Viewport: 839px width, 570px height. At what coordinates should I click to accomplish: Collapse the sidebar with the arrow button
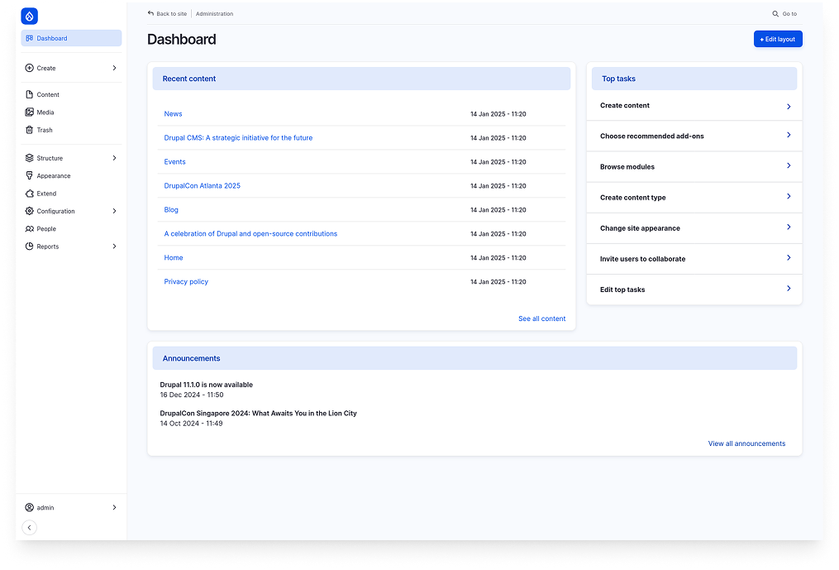click(29, 527)
